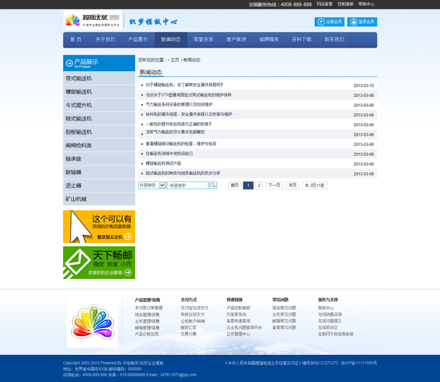Click 主页 in the breadcrumb trail
Screen dimensions: 440x382
coord(175,60)
